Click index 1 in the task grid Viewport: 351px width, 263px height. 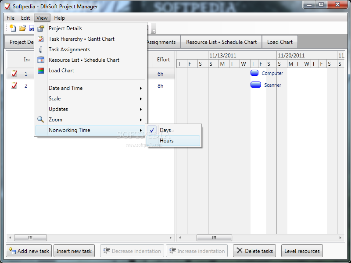point(26,74)
